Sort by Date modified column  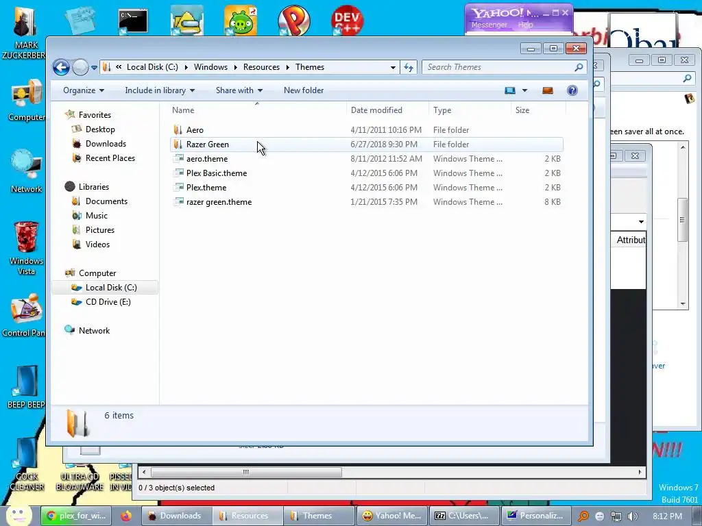click(x=388, y=110)
